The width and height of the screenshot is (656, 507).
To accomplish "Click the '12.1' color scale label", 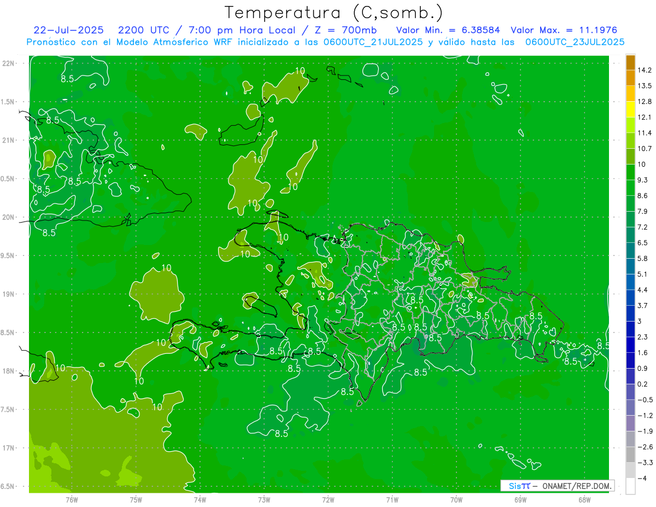I will pos(645,117).
